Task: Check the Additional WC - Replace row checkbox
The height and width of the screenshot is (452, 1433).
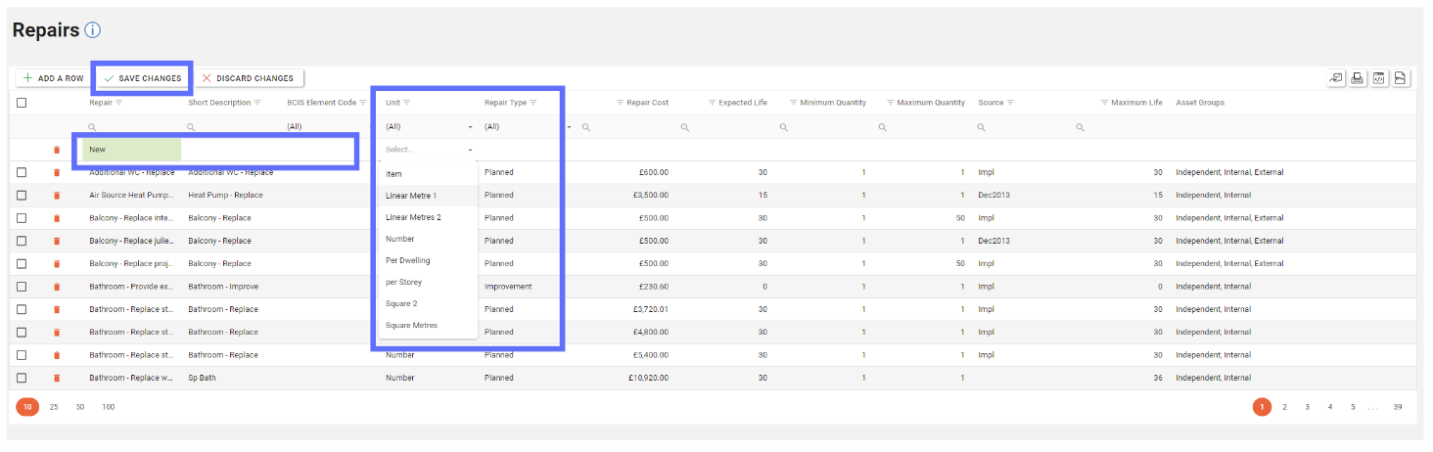Action: point(22,172)
